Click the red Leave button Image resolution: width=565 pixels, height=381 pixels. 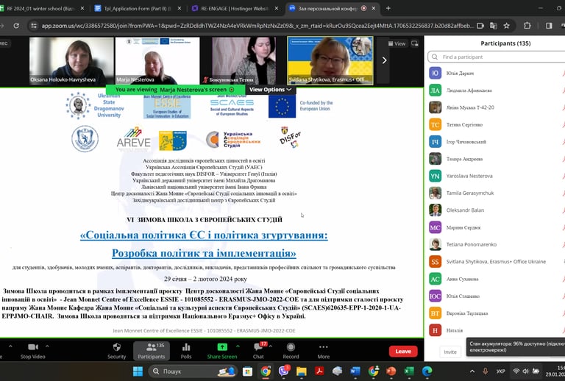coord(403,351)
